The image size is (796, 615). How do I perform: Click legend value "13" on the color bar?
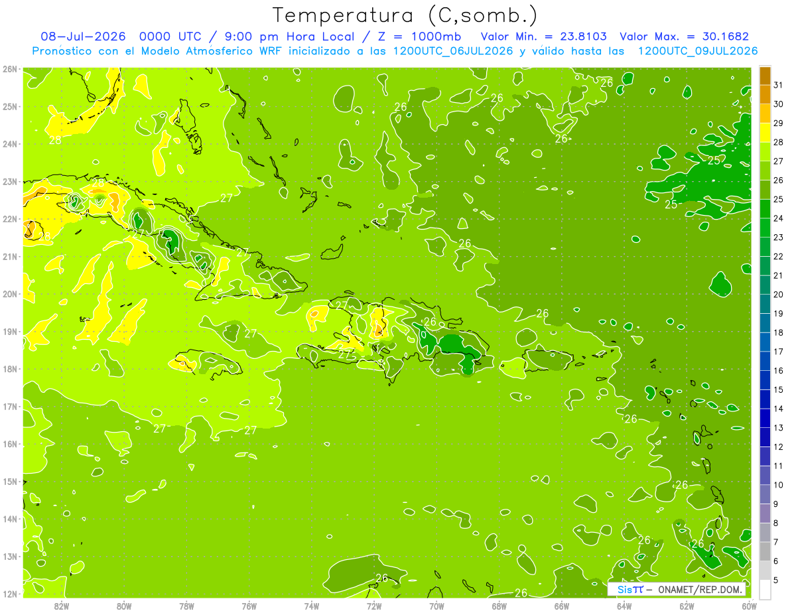[779, 428]
